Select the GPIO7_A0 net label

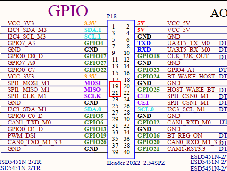click(x=21, y=63)
